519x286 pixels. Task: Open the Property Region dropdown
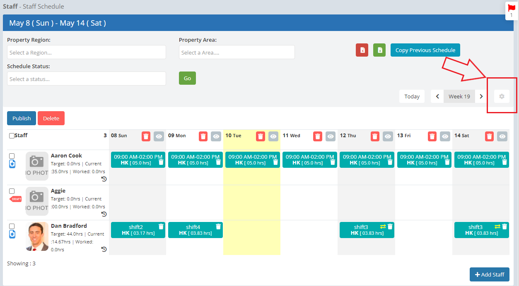[x=87, y=52]
